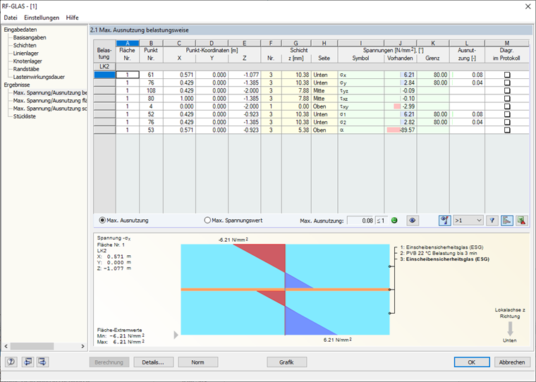Export the table to Excel icon
The image size is (536, 382).
tap(522, 221)
